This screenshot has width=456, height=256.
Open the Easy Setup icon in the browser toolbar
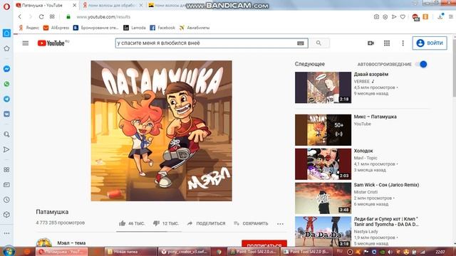(x=450, y=17)
